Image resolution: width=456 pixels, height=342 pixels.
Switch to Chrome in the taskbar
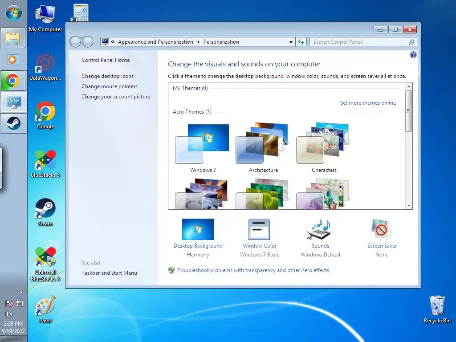point(13,81)
